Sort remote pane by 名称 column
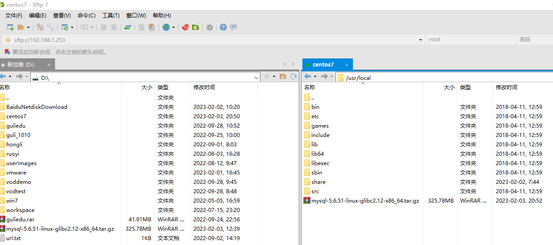553x245 pixels. pyautogui.click(x=310, y=87)
